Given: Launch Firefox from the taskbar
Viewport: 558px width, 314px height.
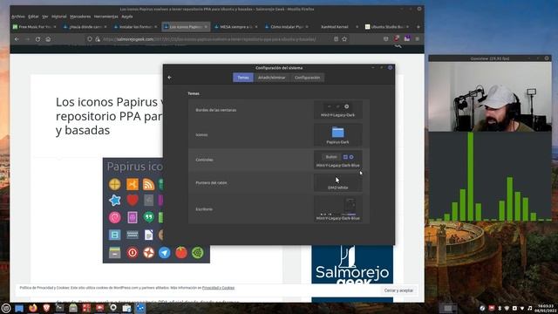Looking at the screenshot, I should click(33, 308).
